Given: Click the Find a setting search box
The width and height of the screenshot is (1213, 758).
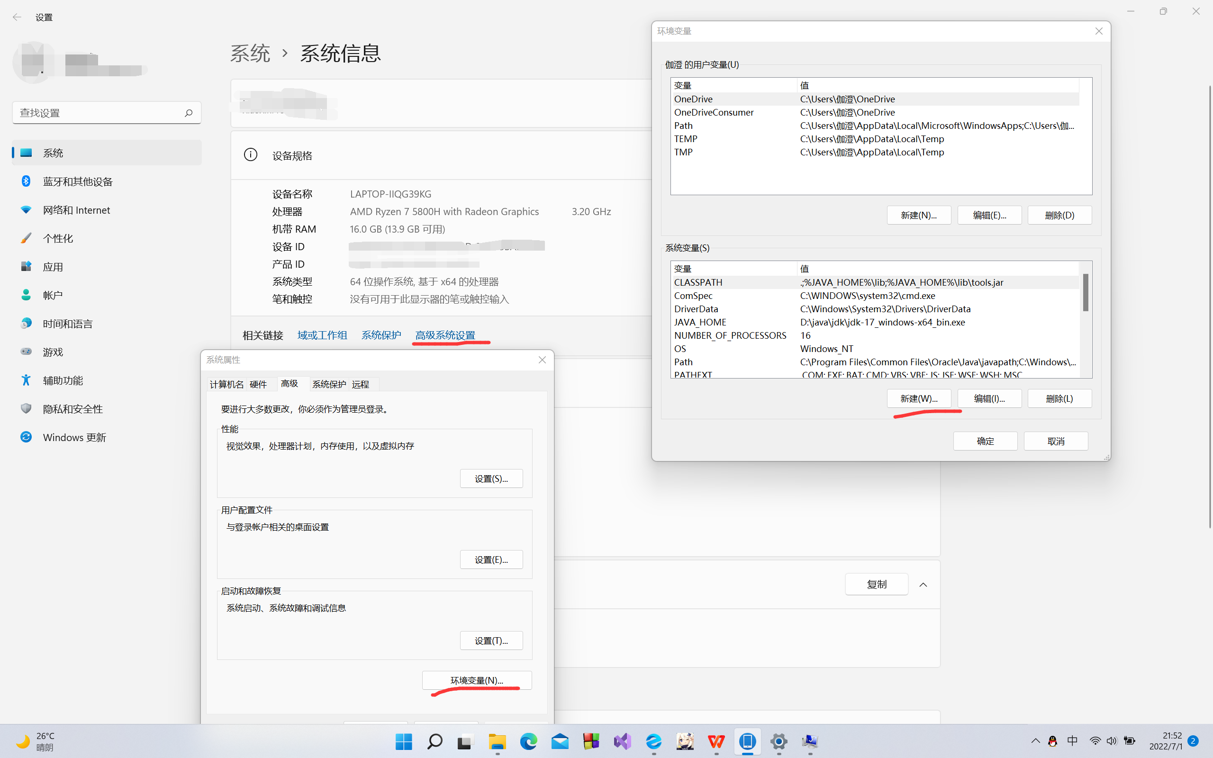Looking at the screenshot, I should tap(100, 113).
